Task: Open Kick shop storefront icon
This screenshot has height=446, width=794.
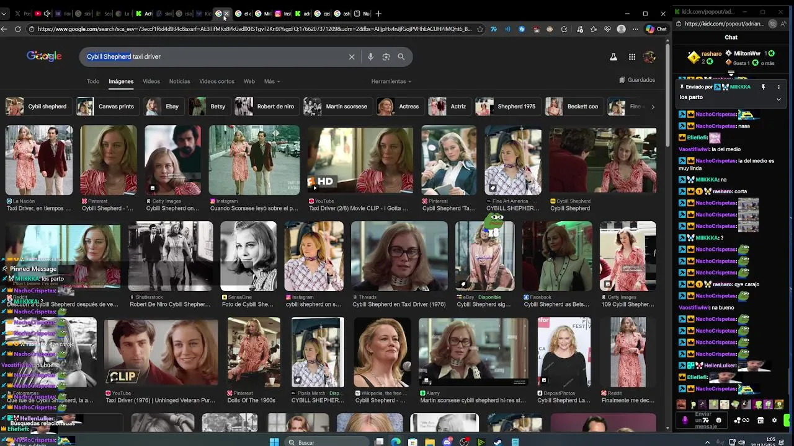Action: click(761, 420)
